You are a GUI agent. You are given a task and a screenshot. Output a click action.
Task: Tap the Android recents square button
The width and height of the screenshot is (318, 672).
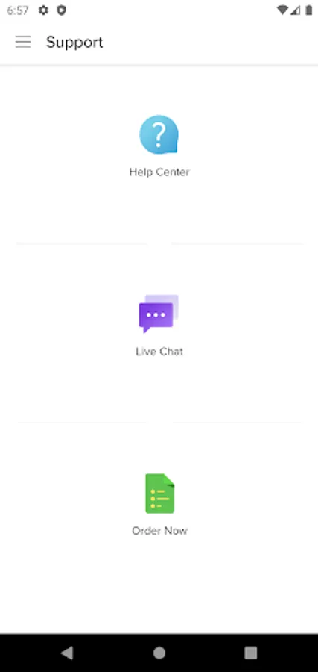[250, 653]
